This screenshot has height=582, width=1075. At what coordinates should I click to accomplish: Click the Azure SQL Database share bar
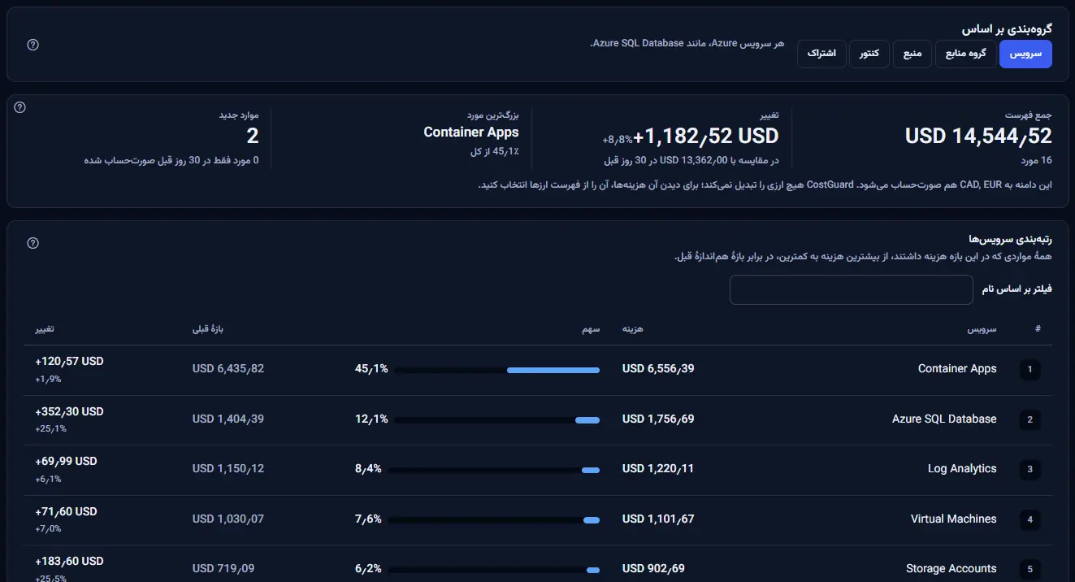click(x=497, y=420)
